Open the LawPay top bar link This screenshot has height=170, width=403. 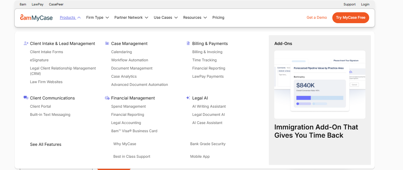click(x=37, y=4)
